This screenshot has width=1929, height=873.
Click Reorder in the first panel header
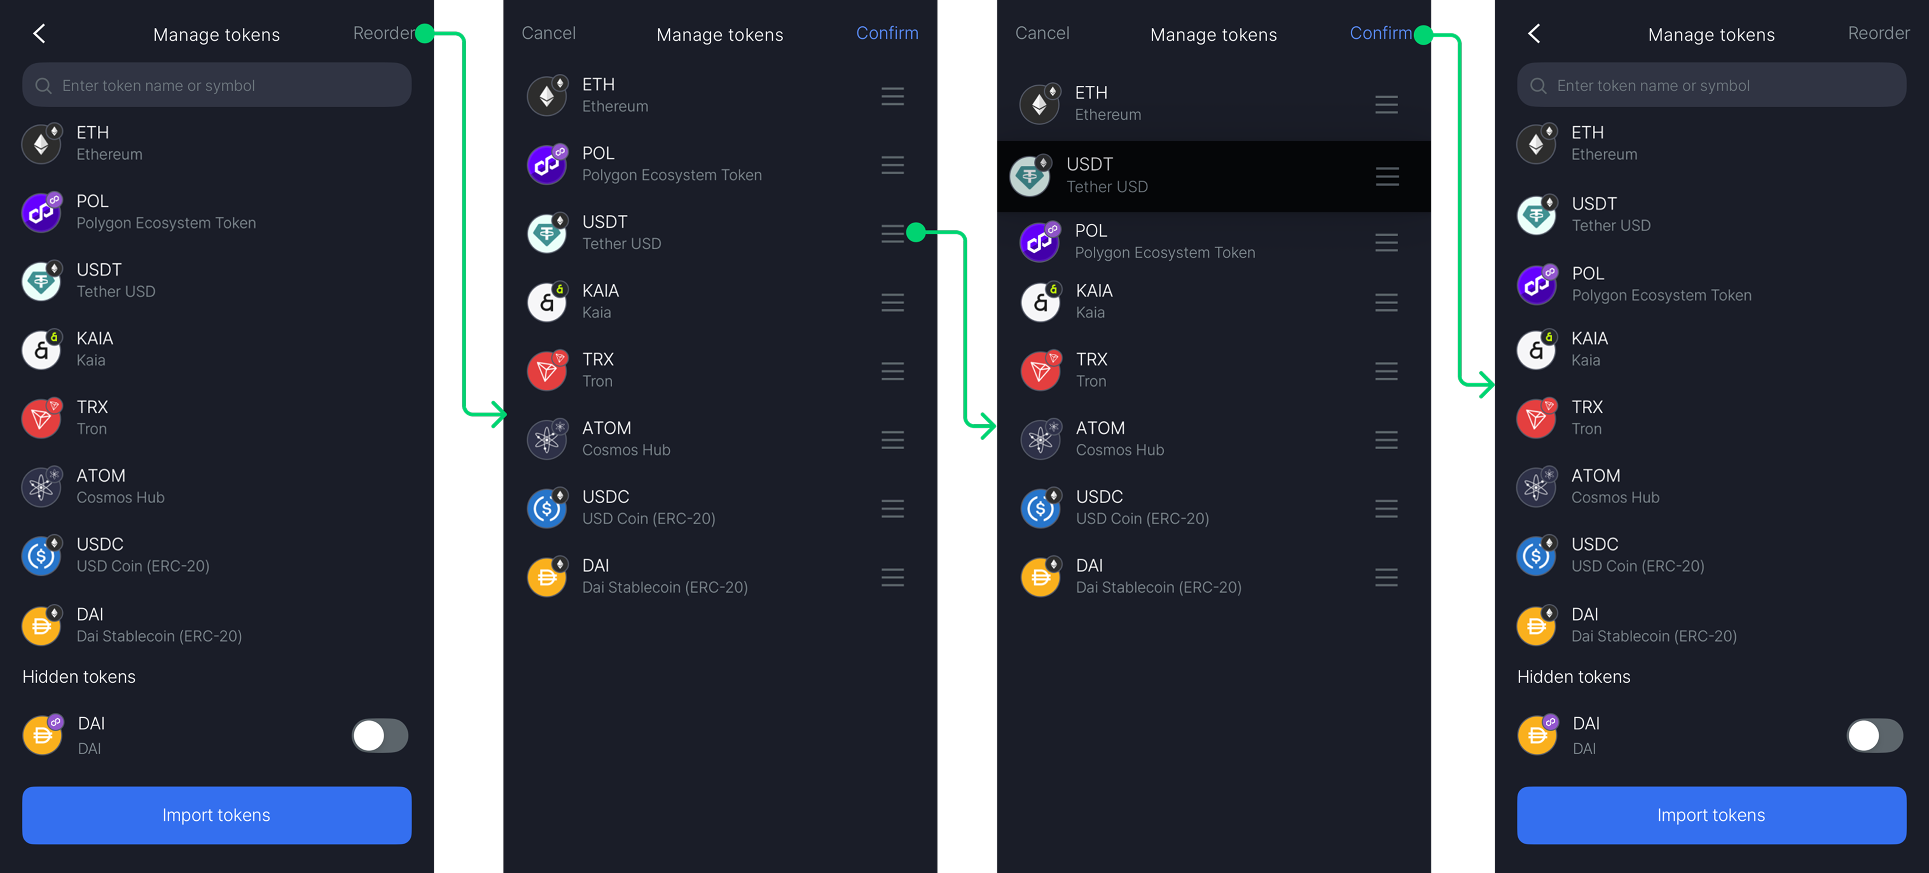pos(383,34)
